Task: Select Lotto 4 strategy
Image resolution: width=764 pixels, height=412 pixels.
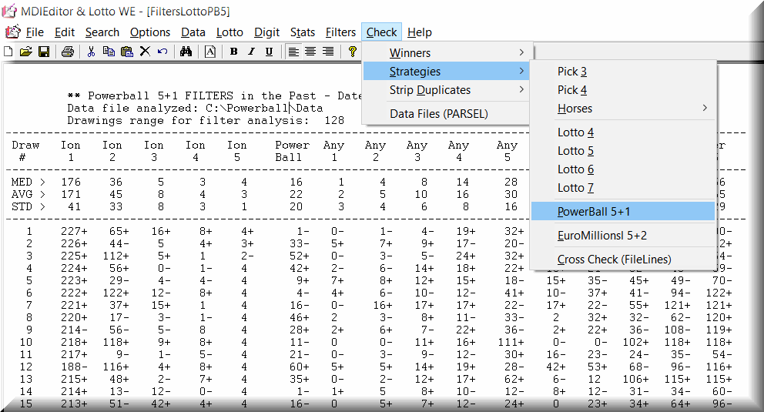Action: point(623,132)
